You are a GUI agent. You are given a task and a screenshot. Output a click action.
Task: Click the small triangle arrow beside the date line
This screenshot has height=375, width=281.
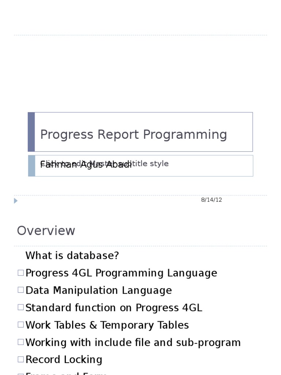tap(16, 201)
